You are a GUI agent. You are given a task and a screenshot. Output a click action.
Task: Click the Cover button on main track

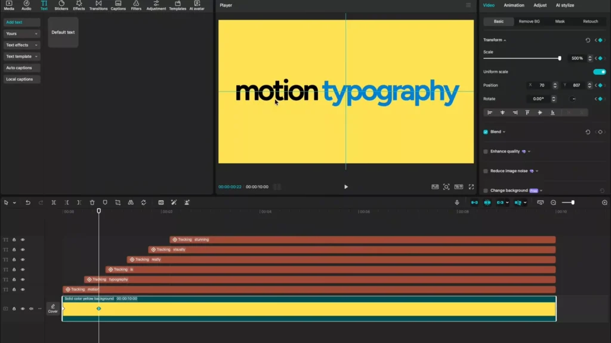pos(53,308)
